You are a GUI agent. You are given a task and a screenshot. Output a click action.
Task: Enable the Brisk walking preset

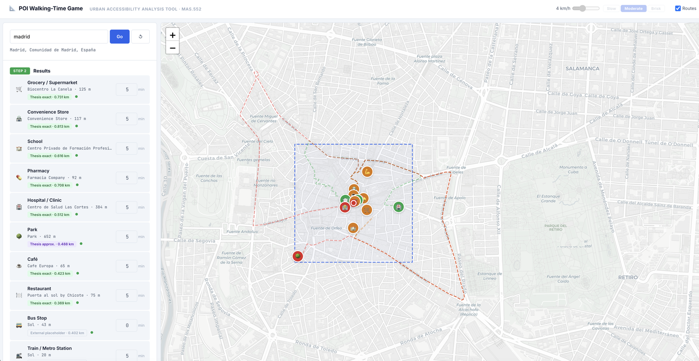(656, 8)
